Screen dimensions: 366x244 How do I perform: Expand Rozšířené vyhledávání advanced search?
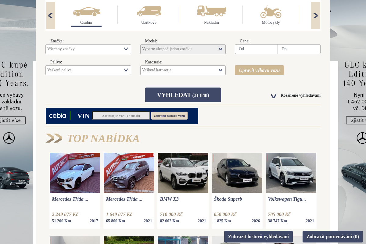[x=300, y=95]
